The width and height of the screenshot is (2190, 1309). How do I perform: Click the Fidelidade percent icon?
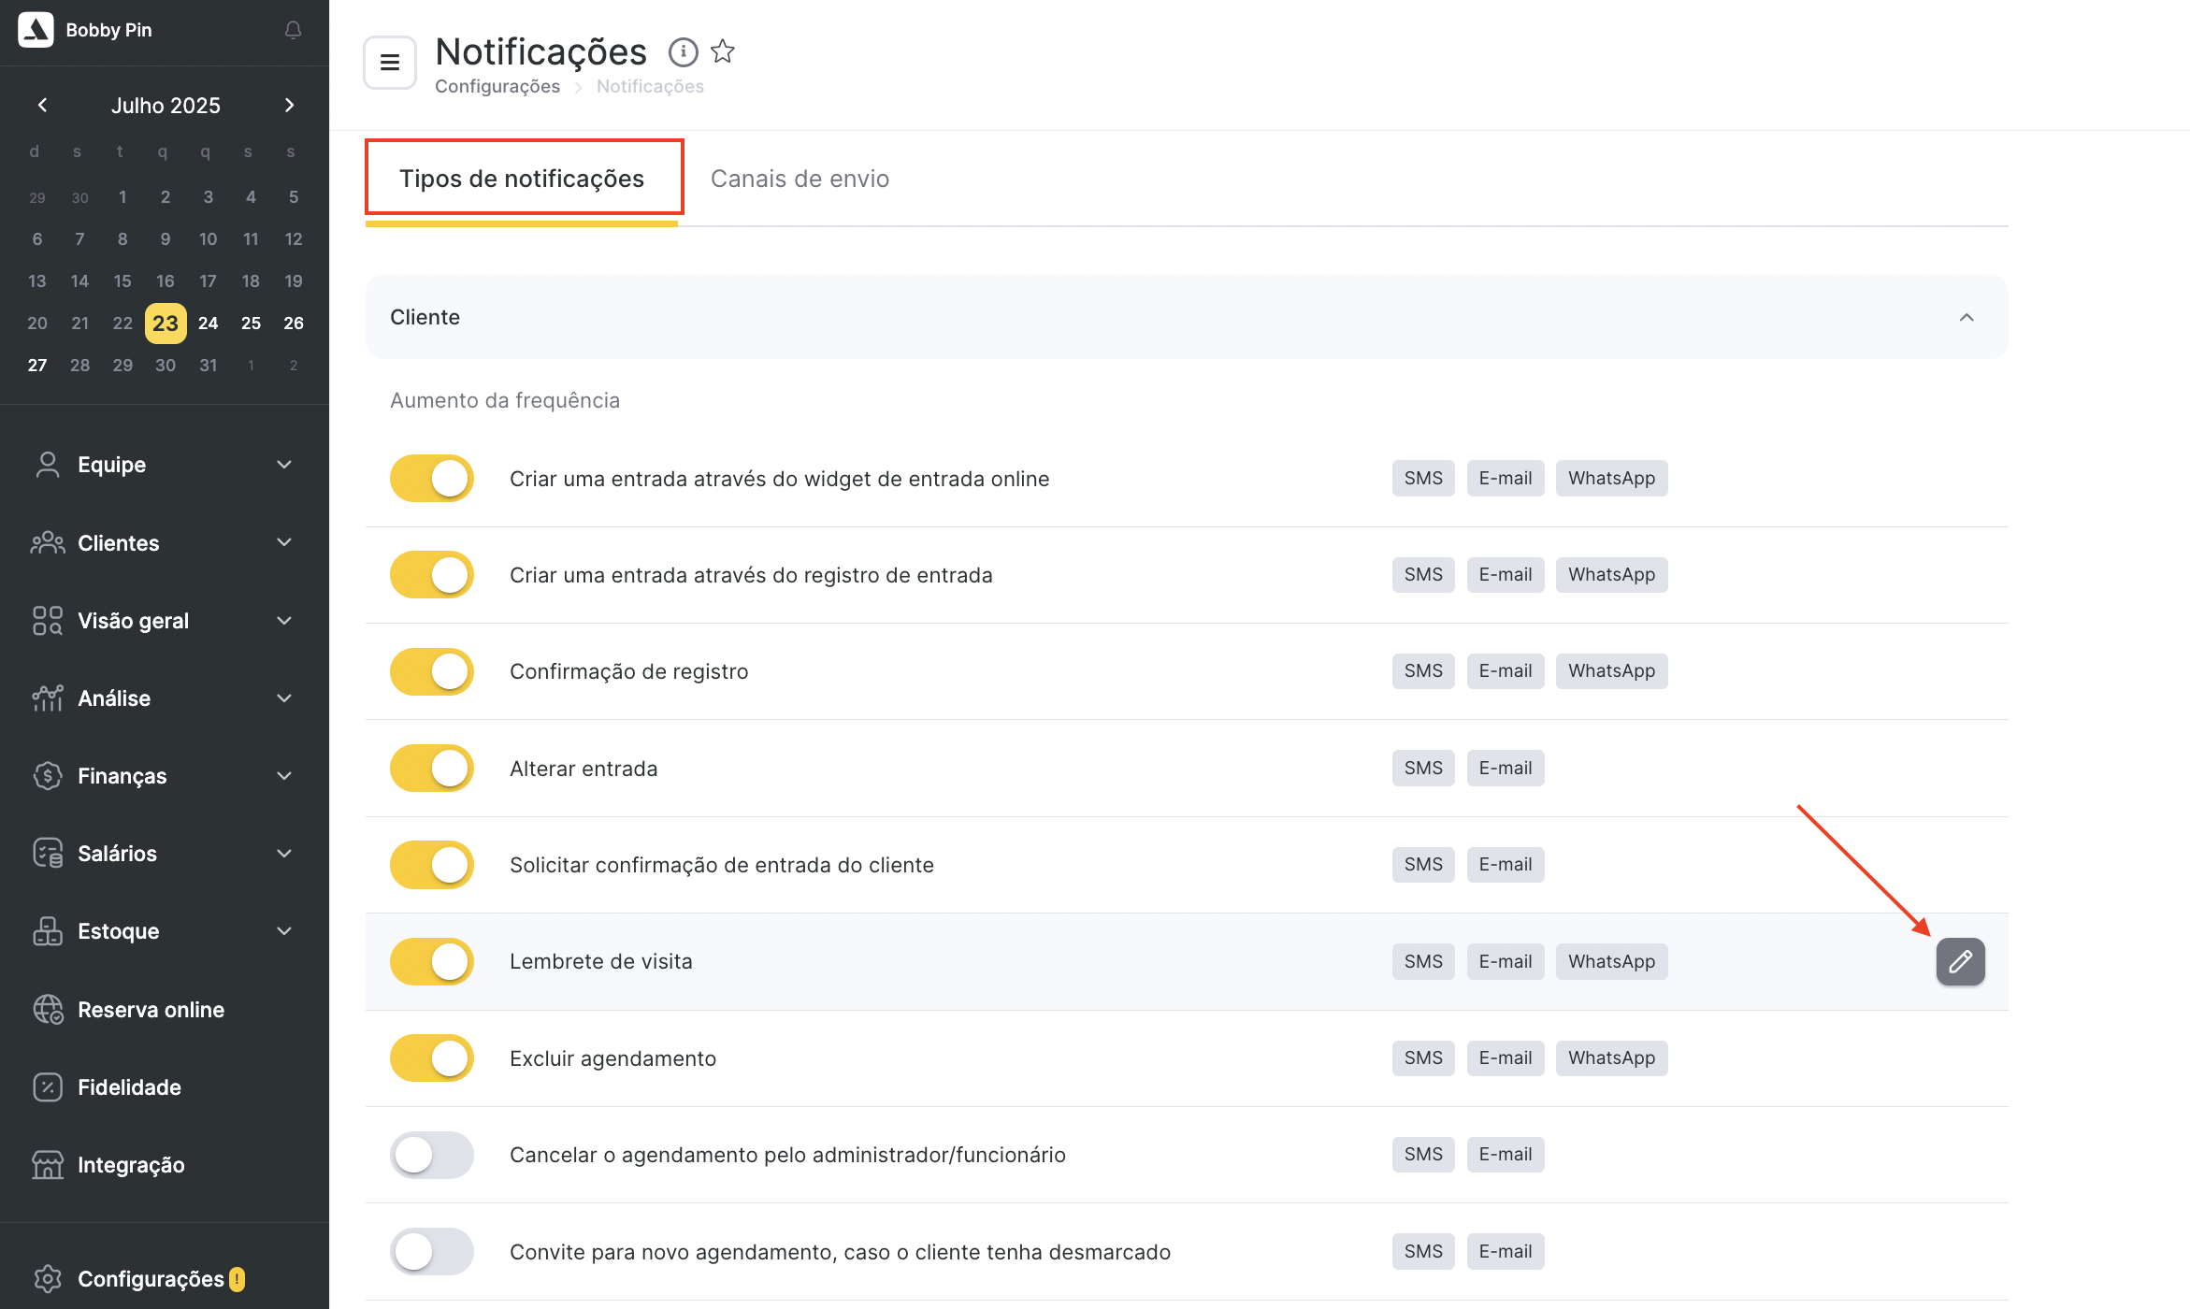[48, 1086]
